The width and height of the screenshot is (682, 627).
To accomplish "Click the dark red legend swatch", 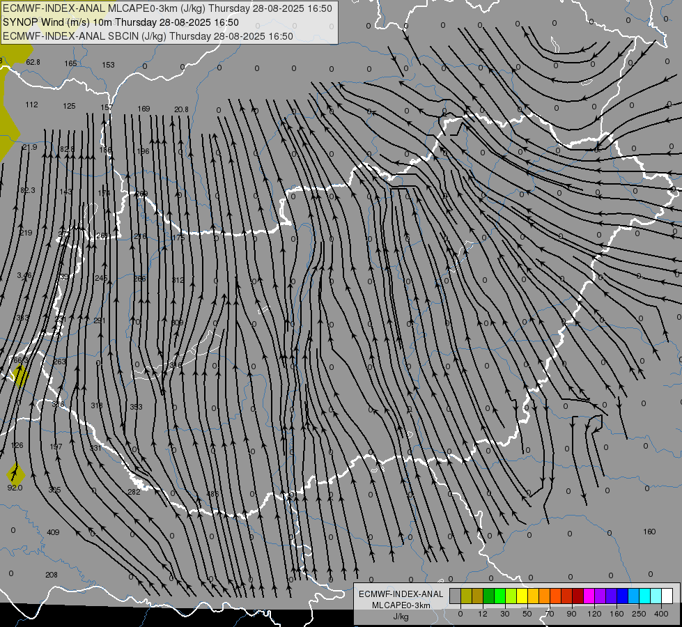I will (578, 596).
